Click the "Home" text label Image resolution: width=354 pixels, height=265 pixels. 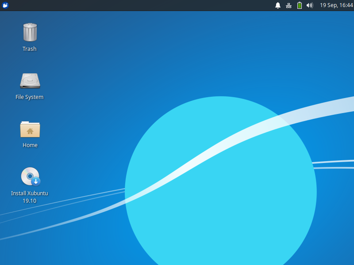pyautogui.click(x=30, y=145)
